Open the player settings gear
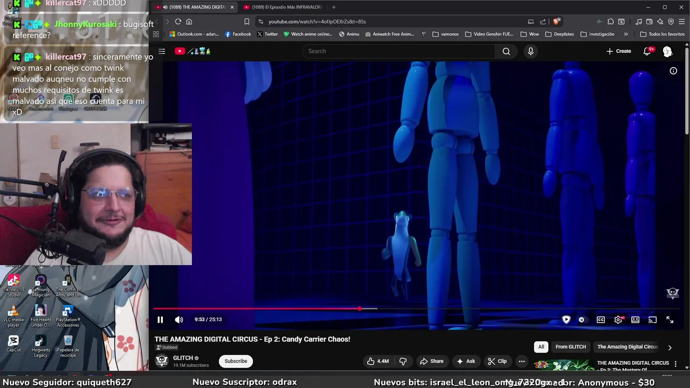 pyautogui.click(x=618, y=320)
